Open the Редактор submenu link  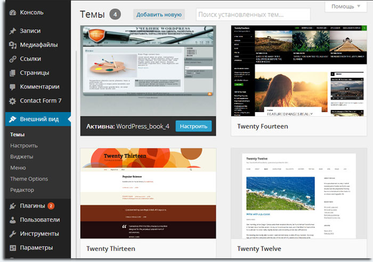coord(22,190)
